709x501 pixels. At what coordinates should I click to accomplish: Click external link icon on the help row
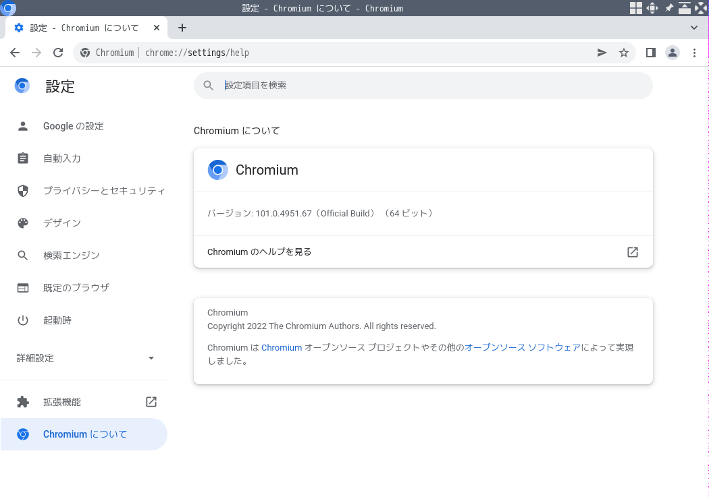[x=633, y=252]
